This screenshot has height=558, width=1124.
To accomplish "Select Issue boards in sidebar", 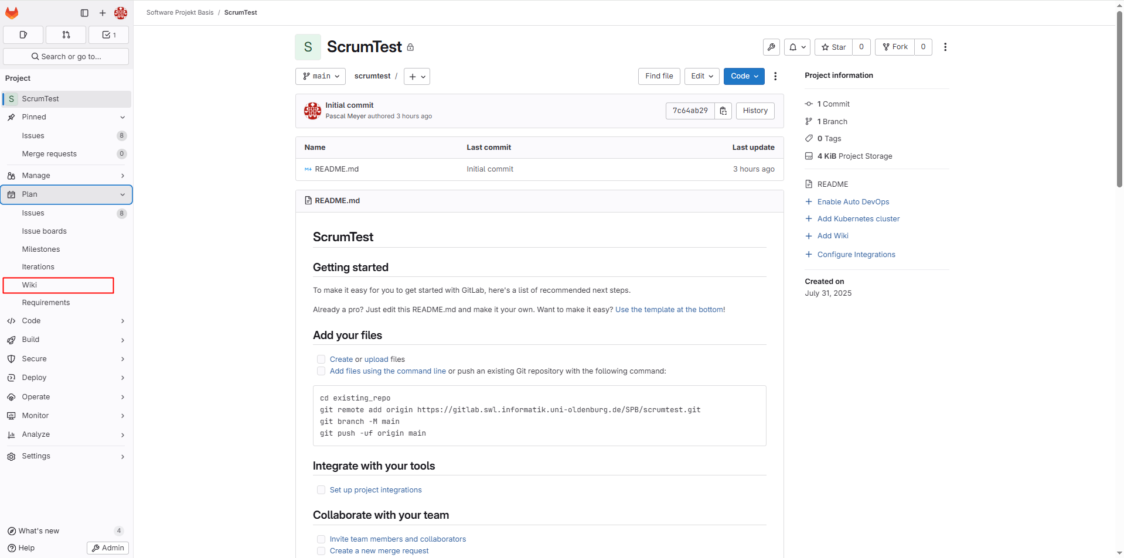I will (x=45, y=231).
